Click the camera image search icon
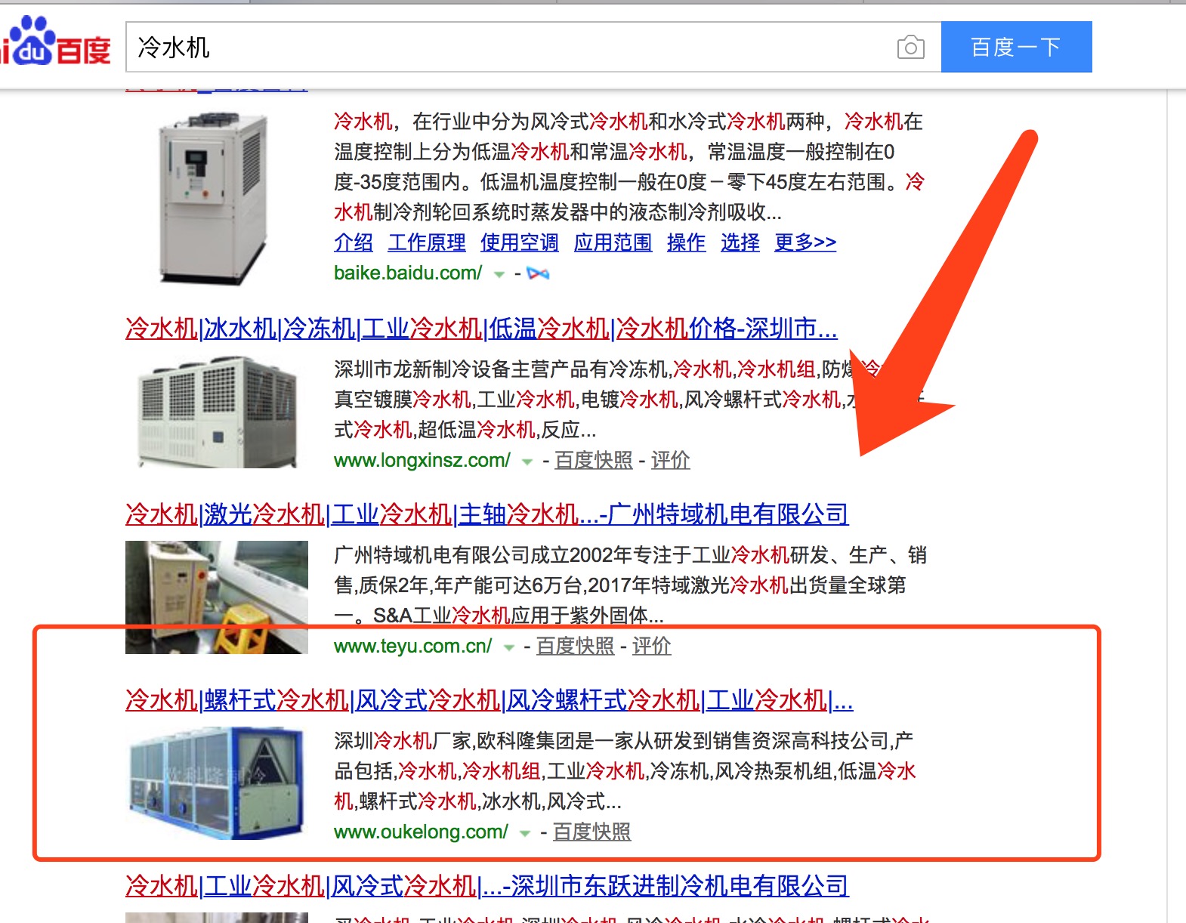Screen dimensions: 1186x923 pos(910,48)
